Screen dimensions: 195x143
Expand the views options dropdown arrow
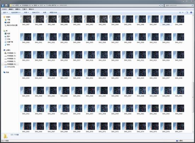[183, 12]
